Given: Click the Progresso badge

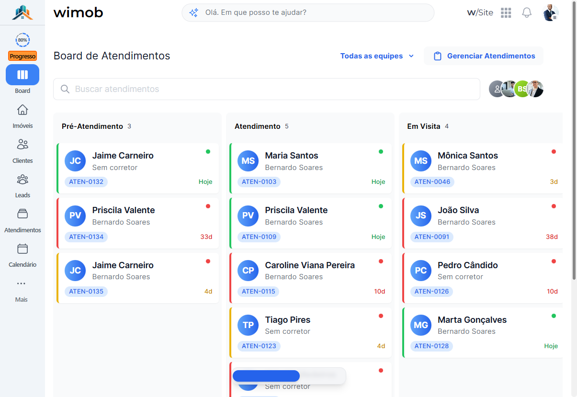Looking at the screenshot, I should 23,56.
